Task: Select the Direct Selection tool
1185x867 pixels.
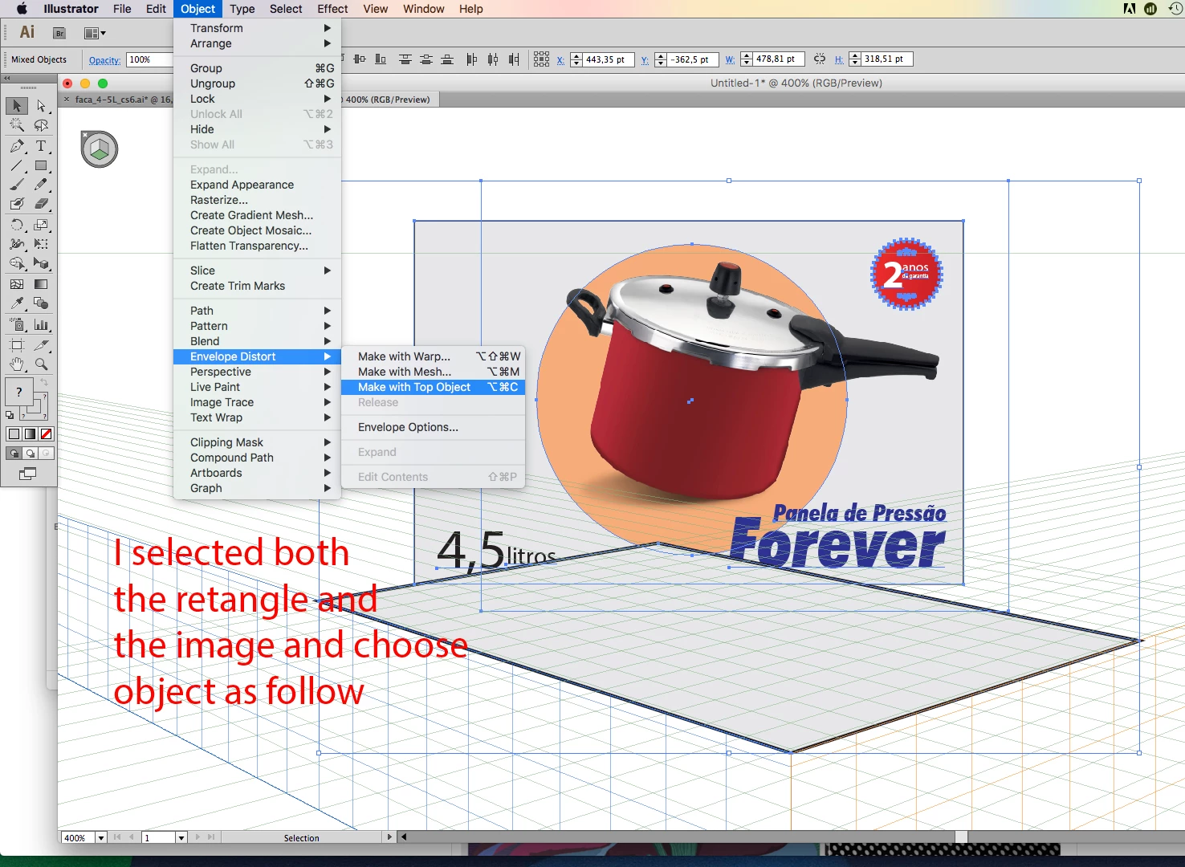Action: pos(41,106)
